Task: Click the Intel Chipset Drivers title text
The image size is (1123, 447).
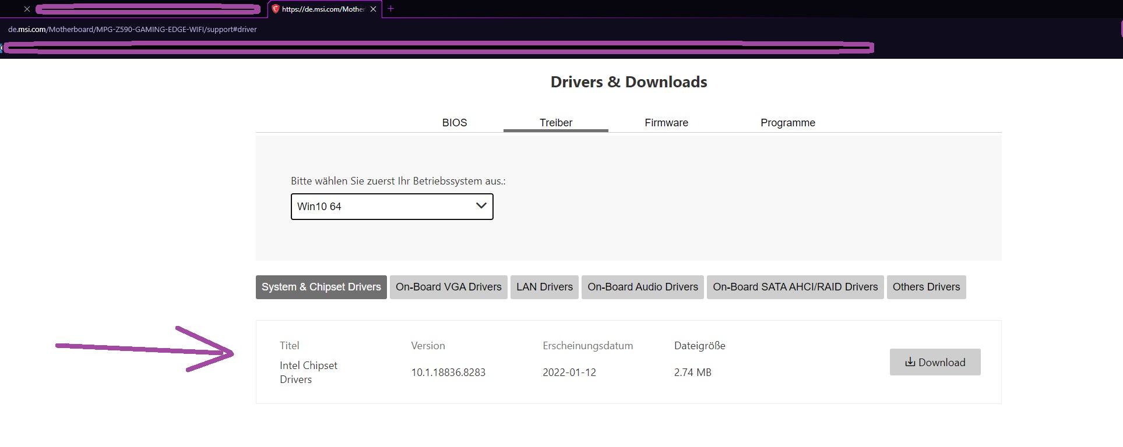Action: tap(308, 372)
